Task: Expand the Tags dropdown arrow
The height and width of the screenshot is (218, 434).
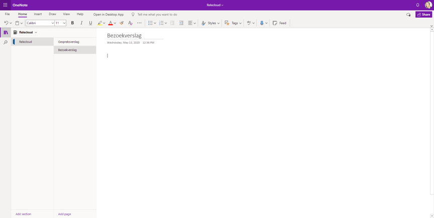Action: tap(240, 23)
